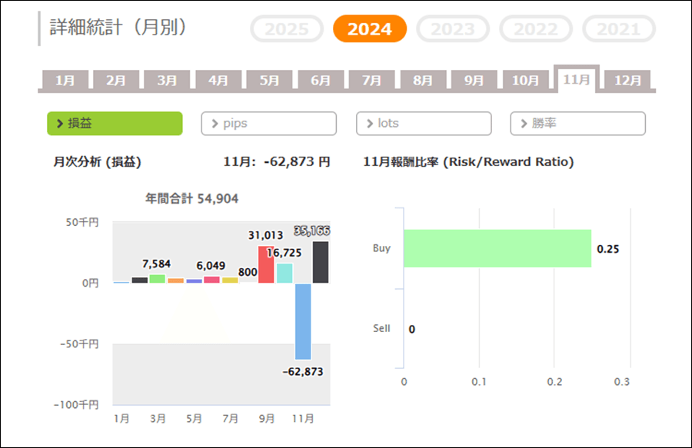Select the green 損益 view toggle
Image resolution: width=692 pixels, height=448 pixels.
115,124
